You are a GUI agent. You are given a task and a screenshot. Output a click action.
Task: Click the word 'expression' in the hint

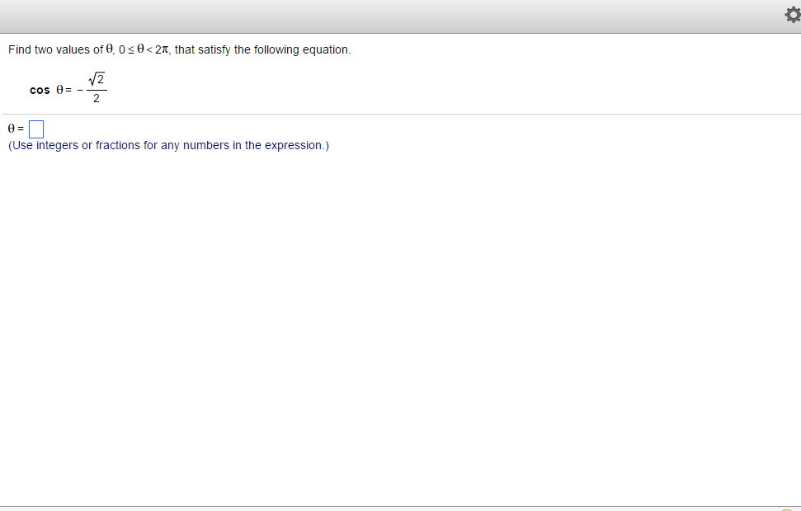click(293, 146)
